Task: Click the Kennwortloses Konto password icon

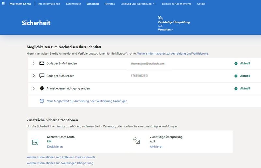Action: point(35,142)
